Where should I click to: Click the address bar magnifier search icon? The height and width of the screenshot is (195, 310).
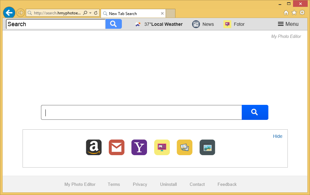point(85,13)
